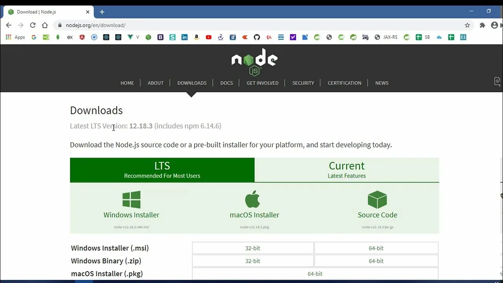Close the Download | Node.js tab

coord(88,12)
